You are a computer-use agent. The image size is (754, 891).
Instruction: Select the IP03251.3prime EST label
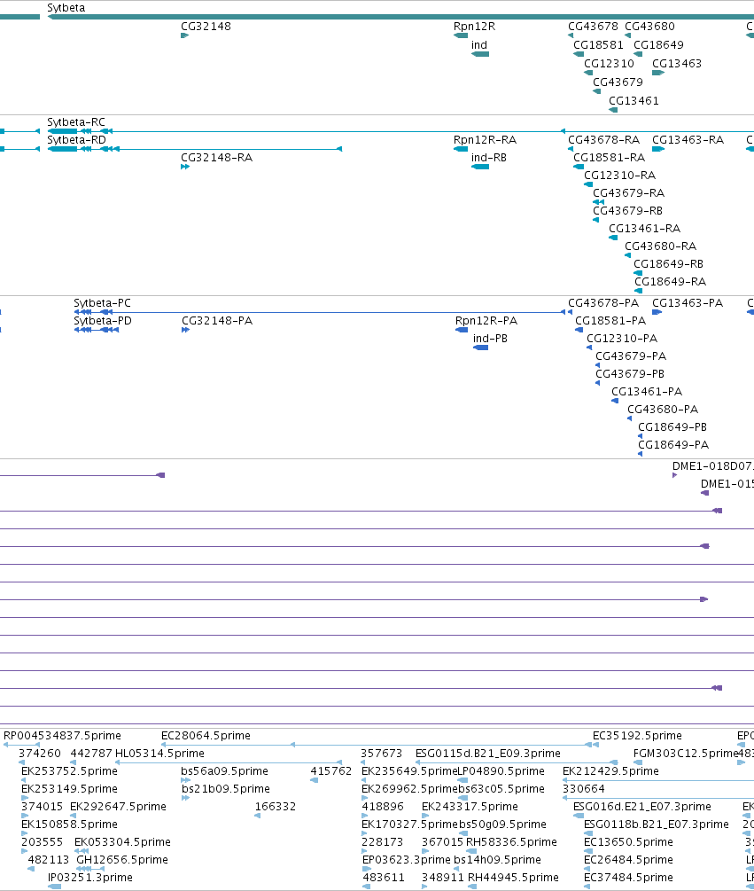point(90,878)
